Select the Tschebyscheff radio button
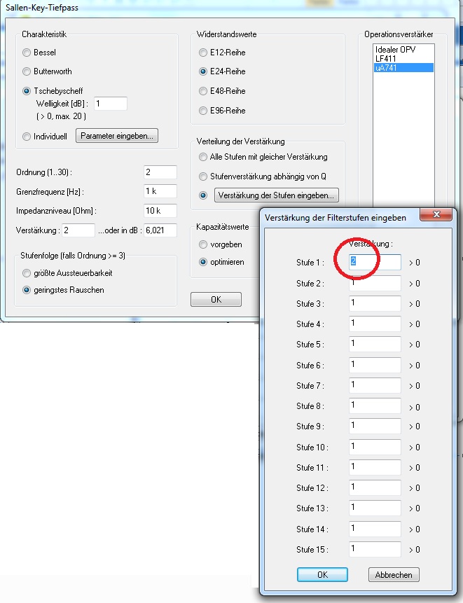The height and width of the screenshot is (603, 463). [27, 91]
